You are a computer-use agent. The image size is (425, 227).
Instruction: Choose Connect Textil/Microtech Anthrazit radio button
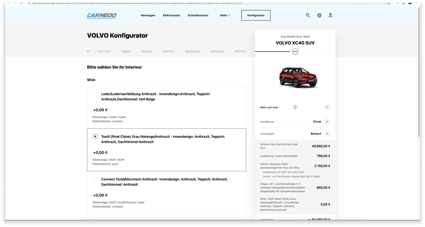(95, 179)
